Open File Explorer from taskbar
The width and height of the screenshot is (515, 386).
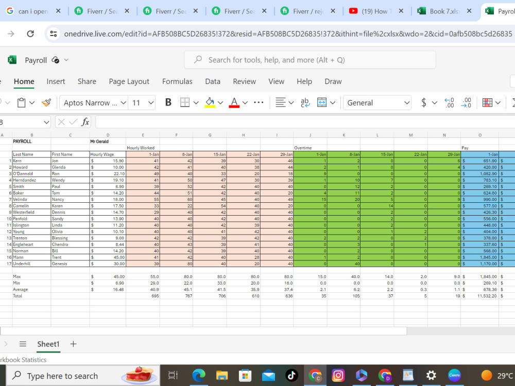(x=222, y=375)
